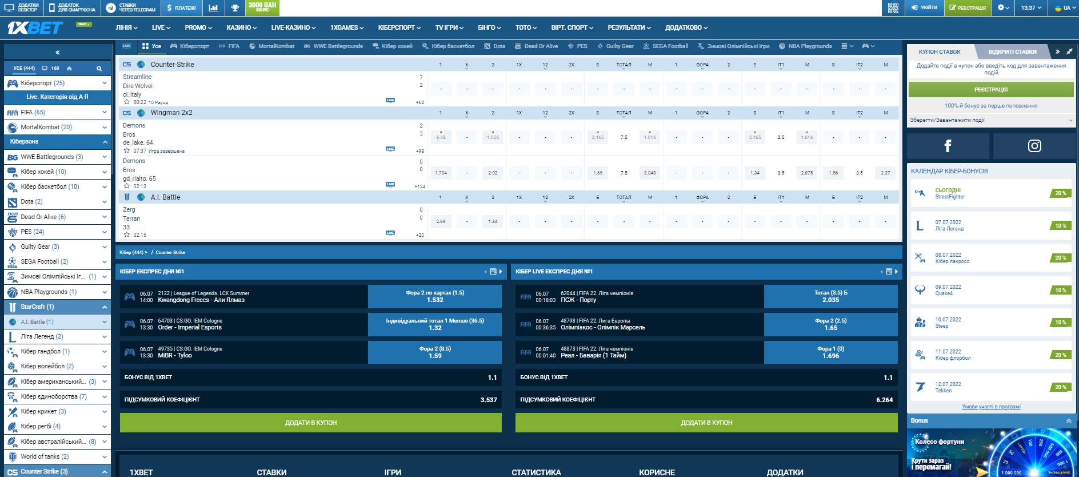Toggle the 169 streams filter in sidebar
Screen dimensions: 1079x477
51,69
